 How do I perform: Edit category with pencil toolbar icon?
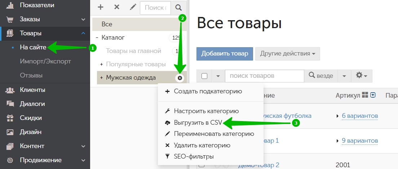133,7
